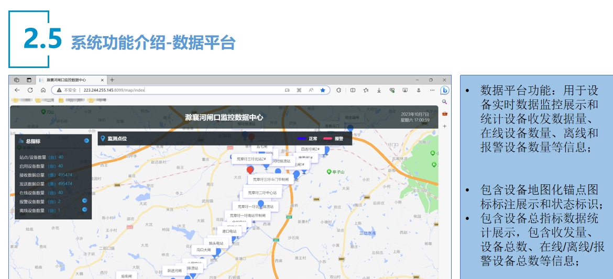Viewport: 613px width, 279px height.
Task: Click the Bing sidebar icon
Action: coord(444,90)
